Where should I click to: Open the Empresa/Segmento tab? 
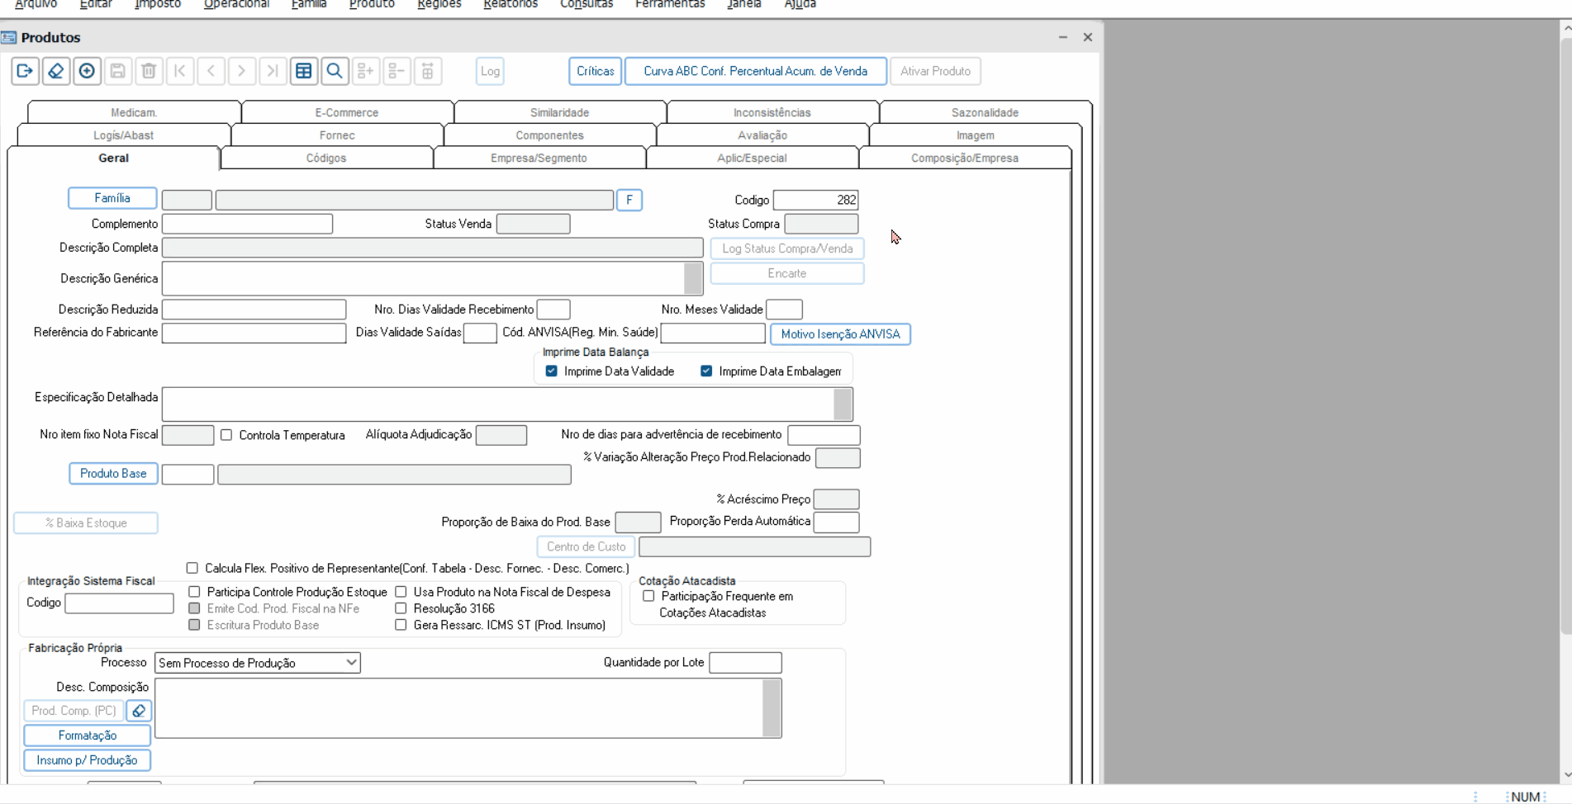tap(539, 158)
